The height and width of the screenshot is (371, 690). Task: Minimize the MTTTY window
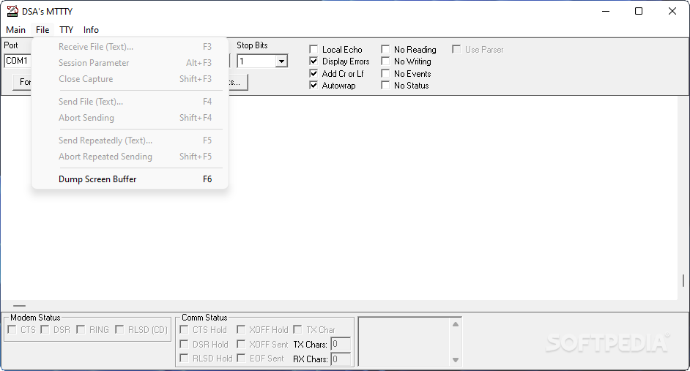(606, 12)
